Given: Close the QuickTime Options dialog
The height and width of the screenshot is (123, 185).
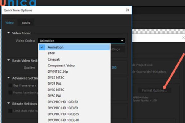Looking at the screenshot, I should (x=127, y=10).
